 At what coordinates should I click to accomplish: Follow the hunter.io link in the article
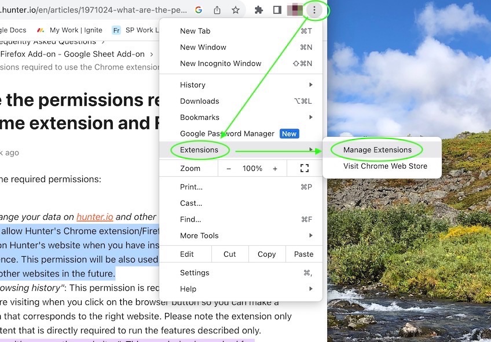point(94,217)
